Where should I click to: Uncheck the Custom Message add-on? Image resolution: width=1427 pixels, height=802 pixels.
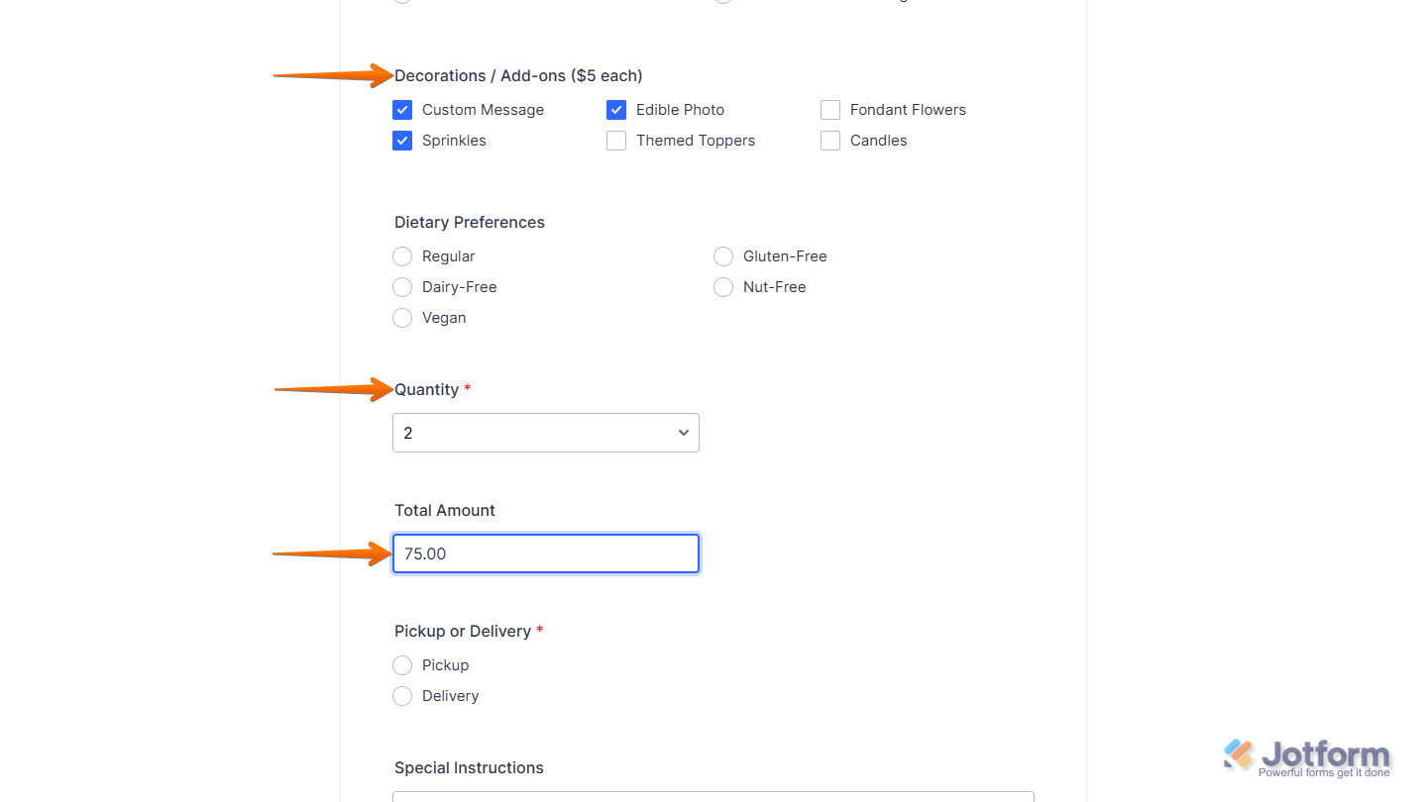click(402, 109)
